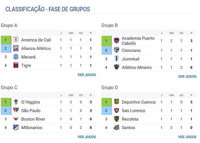Open the Macará team name
This screenshot has height=143, width=200.
(x=28, y=57)
